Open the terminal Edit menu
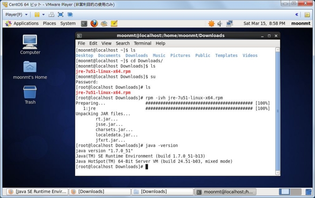This screenshot has width=315, height=198. coord(93,43)
